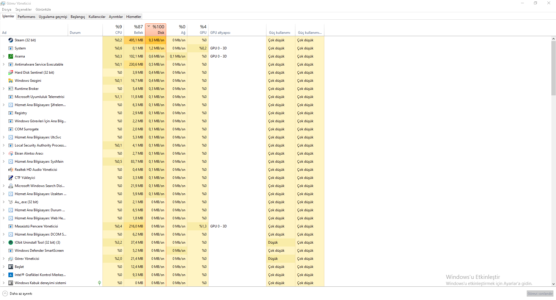Click the Arama search process icon
The width and height of the screenshot is (556, 300).
click(x=11, y=56)
